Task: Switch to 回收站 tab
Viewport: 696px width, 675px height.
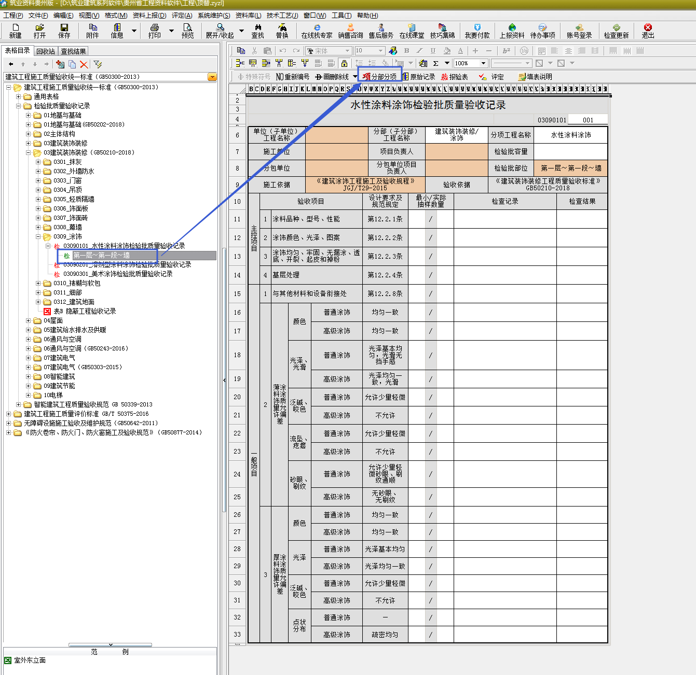Action: [x=46, y=51]
